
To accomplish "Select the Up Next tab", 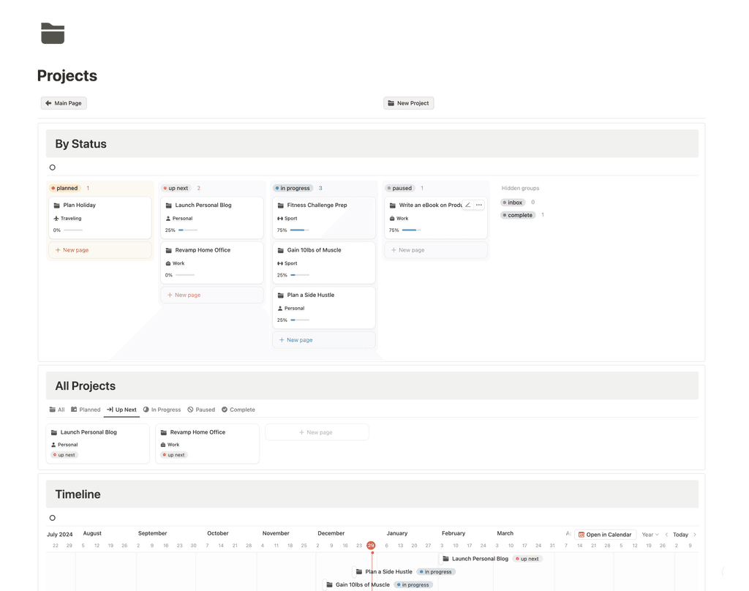I will (x=122, y=410).
